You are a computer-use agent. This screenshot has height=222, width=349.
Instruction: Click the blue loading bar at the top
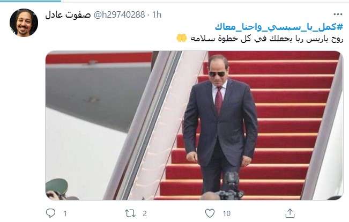(x=31, y=1)
